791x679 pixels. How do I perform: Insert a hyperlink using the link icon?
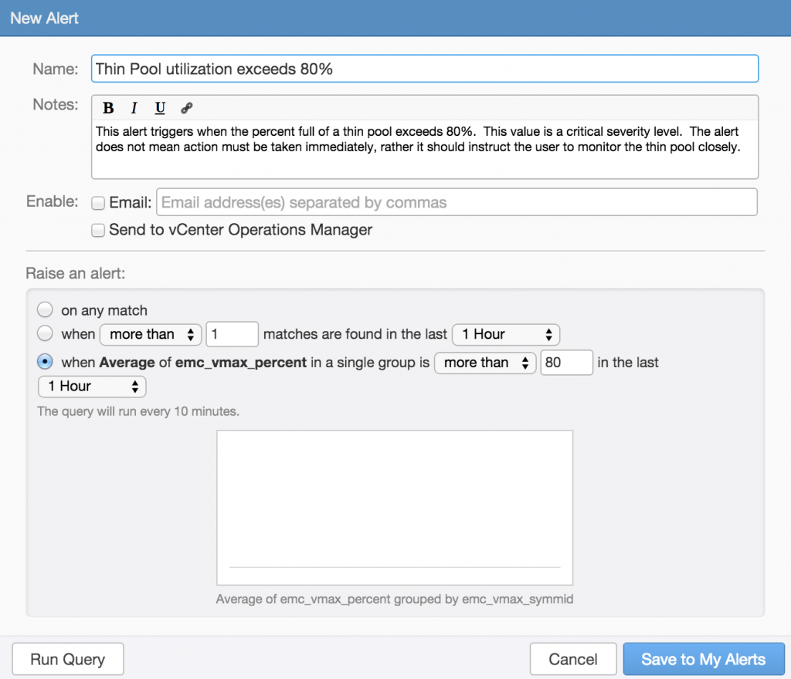(x=185, y=108)
